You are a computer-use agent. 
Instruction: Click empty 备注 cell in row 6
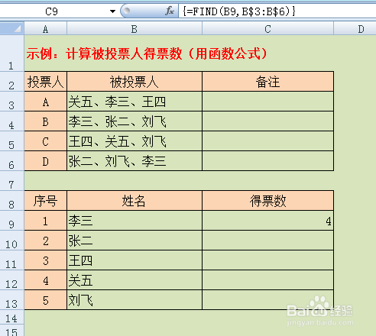tap(267, 161)
